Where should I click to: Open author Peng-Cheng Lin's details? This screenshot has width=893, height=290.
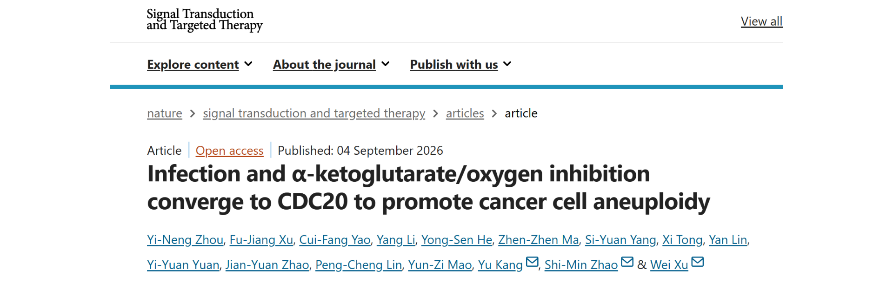(359, 265)
